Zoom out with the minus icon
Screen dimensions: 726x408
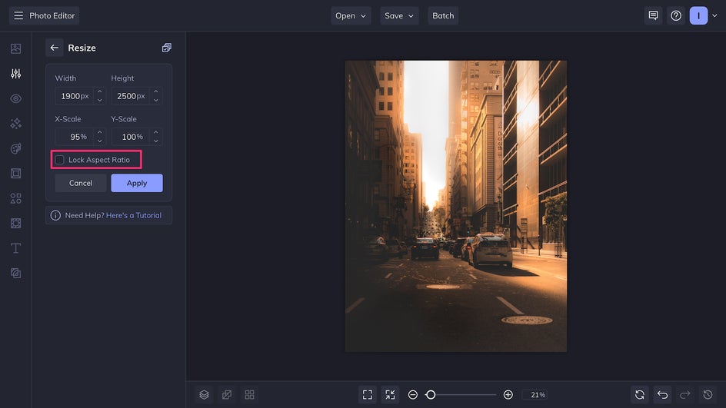coord(413,395)
